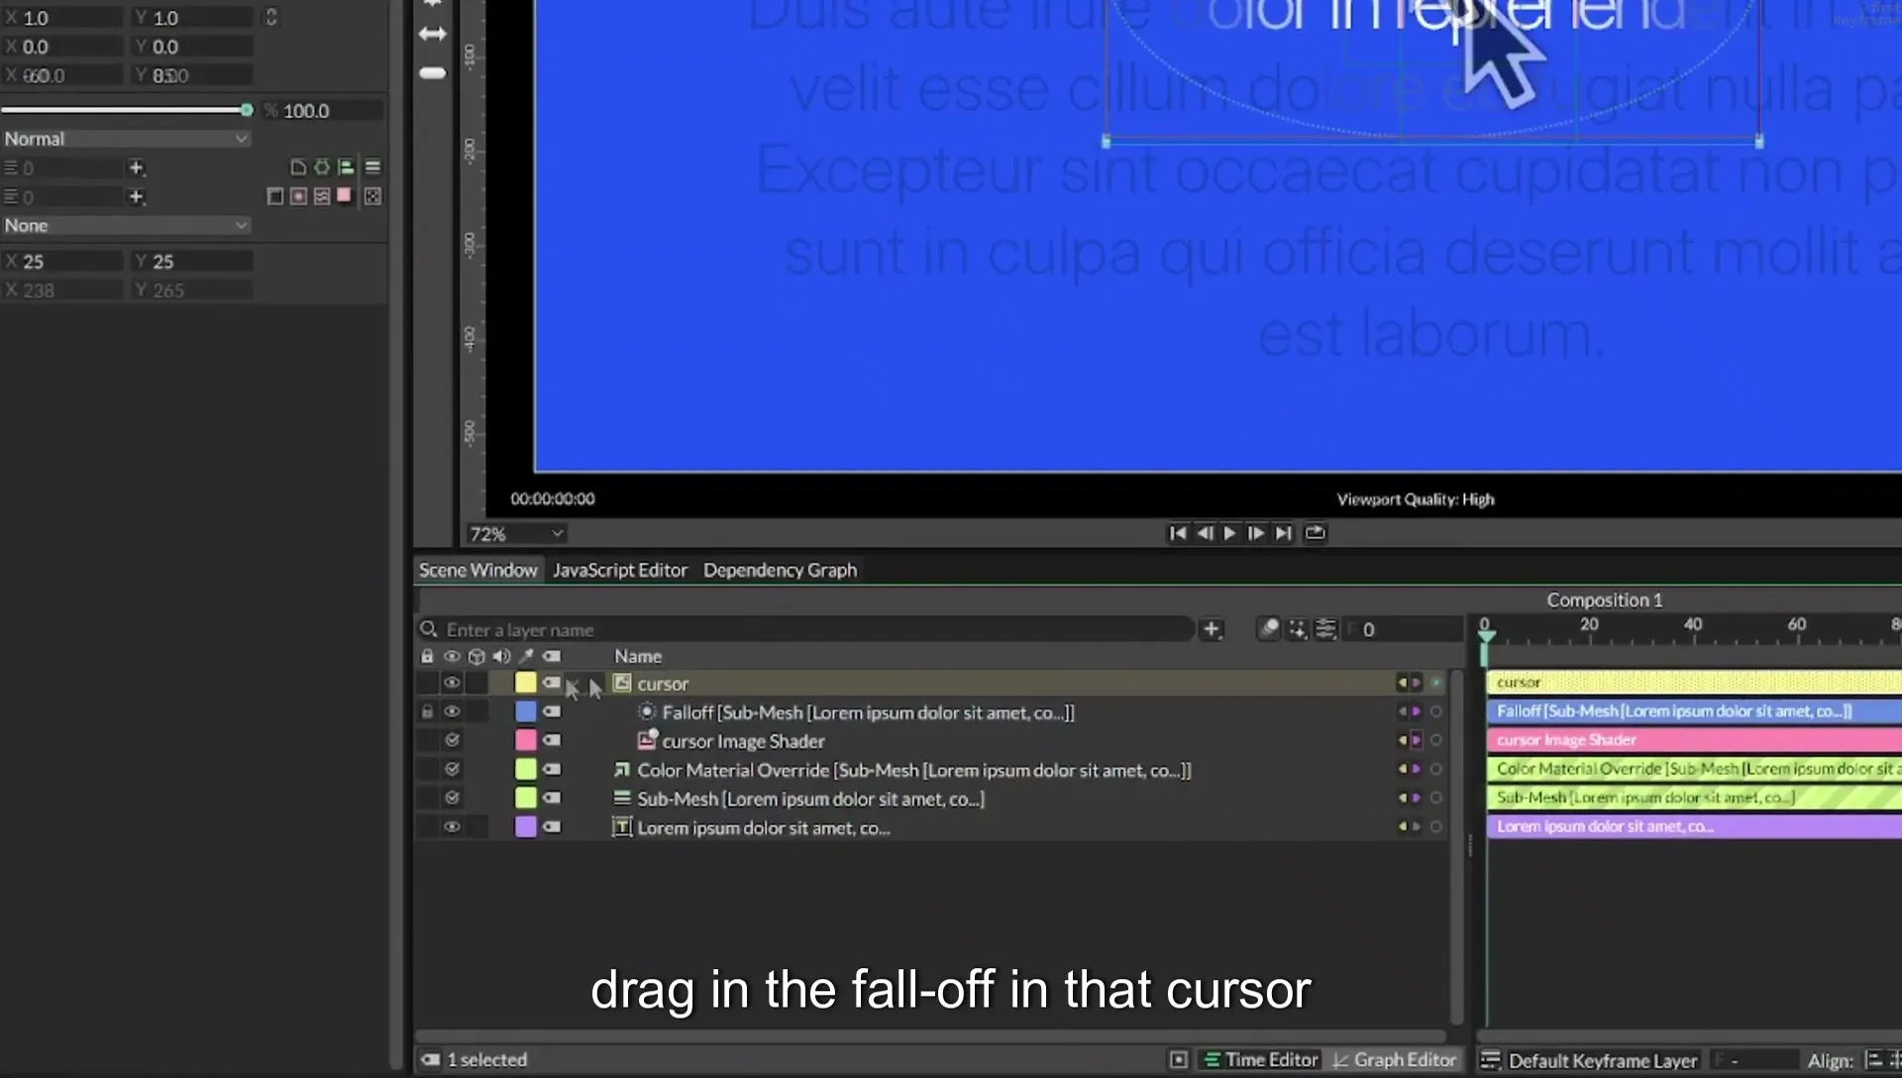Screen dimensions: 1902x1078
Task: Toggle visibility eye of cursor layer
Action: tap(452, 684)
